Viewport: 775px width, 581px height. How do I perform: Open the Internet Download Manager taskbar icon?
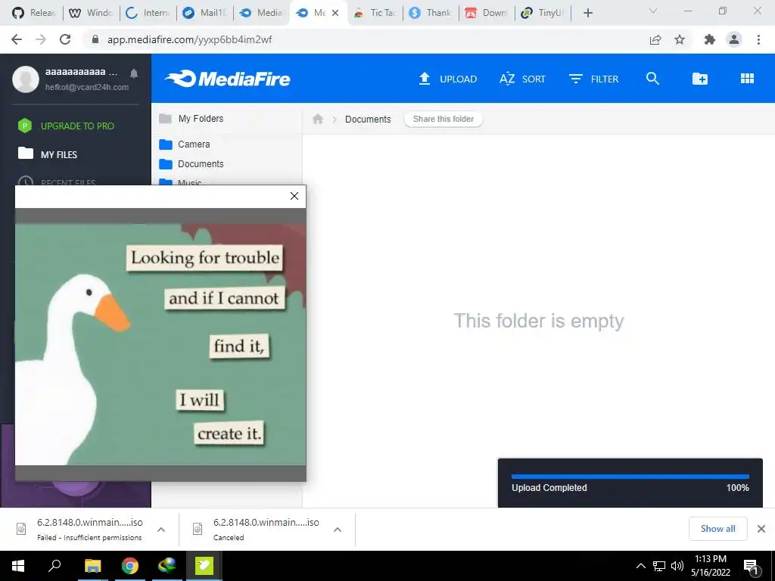(x=167, y=566)
